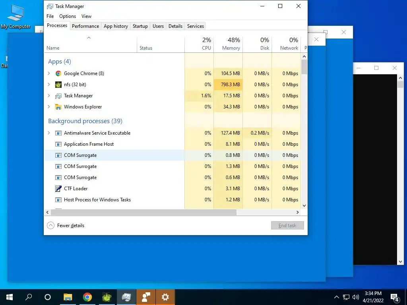Switch to the Users tab
The height and width of the screenshot is (305, 407).
point(158,26)
